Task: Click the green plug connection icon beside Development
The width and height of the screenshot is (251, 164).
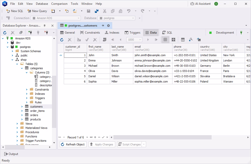Action: pyautogui.click(x=241, y=33)
